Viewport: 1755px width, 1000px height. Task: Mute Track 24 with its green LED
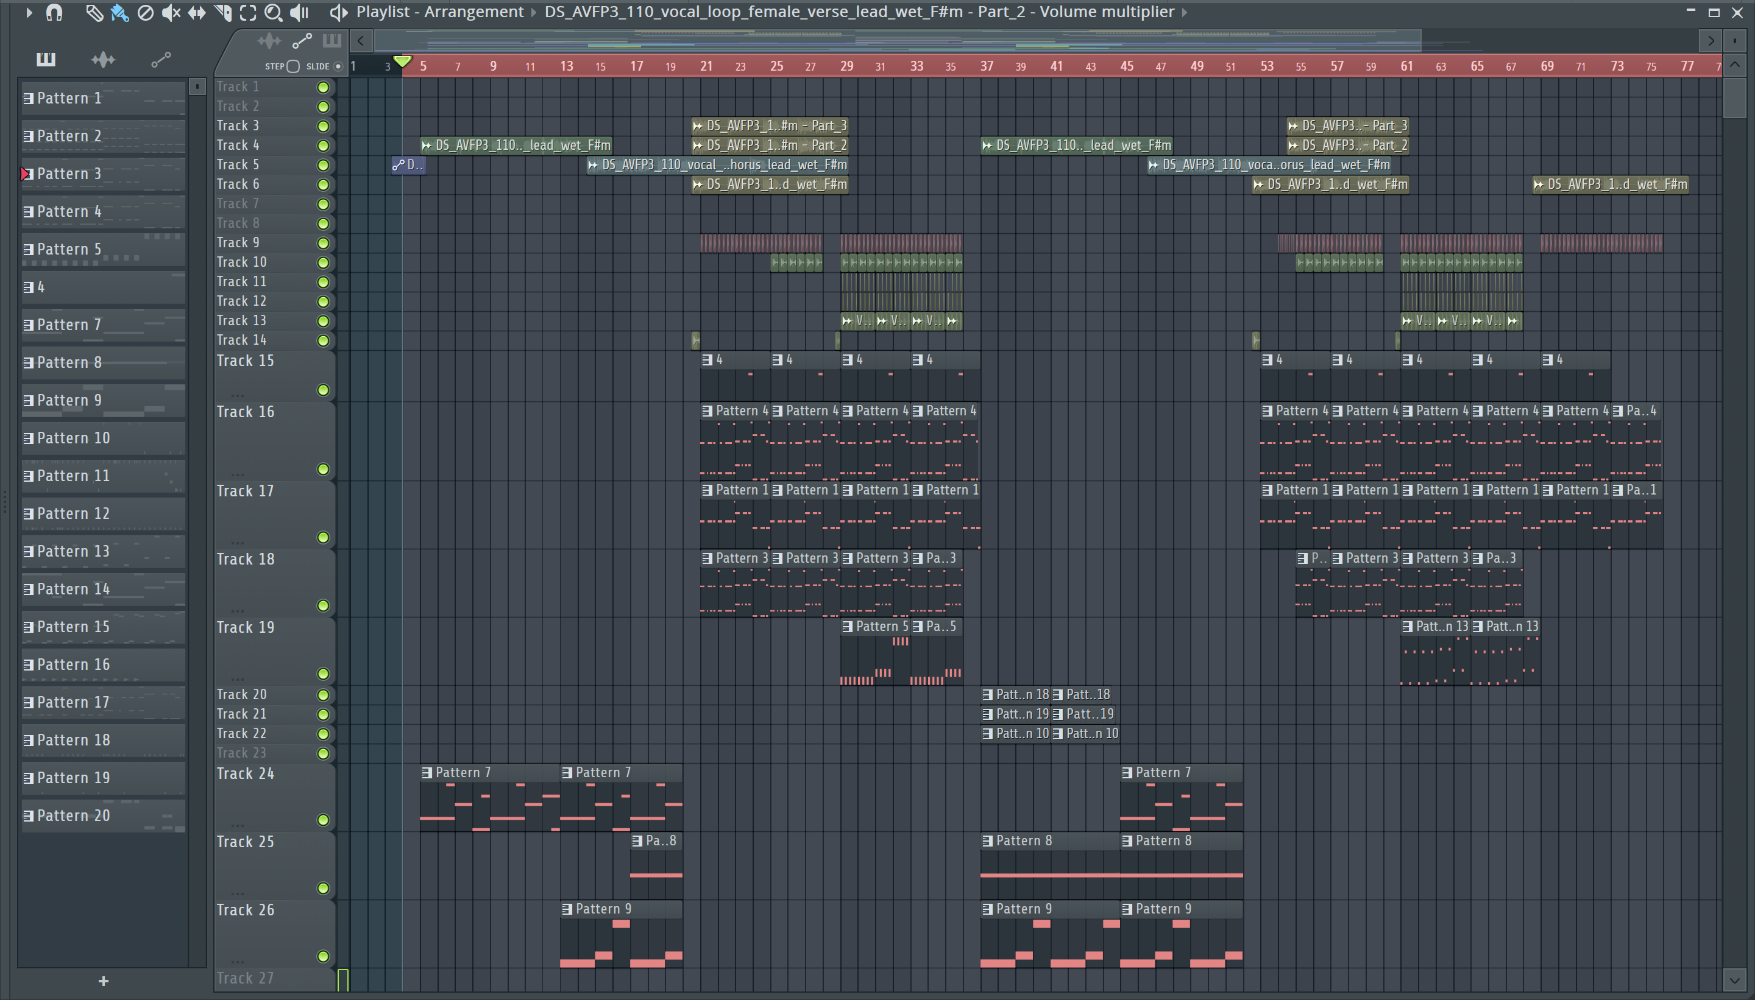pos(323,820)
